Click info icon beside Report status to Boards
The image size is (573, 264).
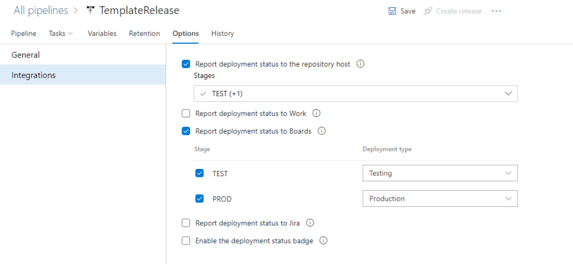[x=322, y=131]
